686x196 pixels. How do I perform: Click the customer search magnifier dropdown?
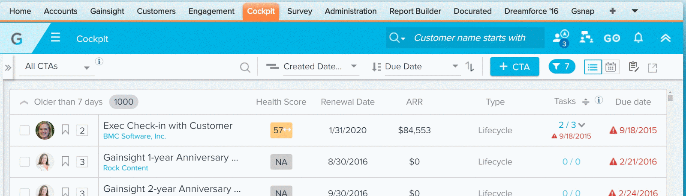point(397,38)
